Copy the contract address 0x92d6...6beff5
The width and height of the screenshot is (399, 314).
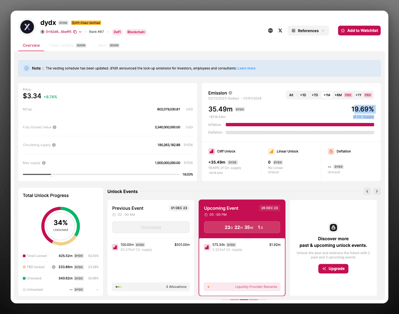75,32
